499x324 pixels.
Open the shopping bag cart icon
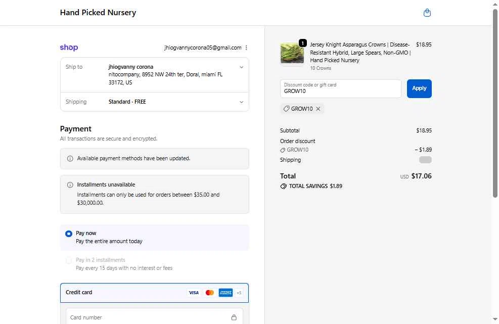(427, 13)
